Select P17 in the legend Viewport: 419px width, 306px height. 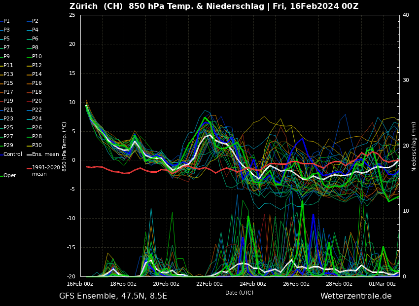pos(8,92)
